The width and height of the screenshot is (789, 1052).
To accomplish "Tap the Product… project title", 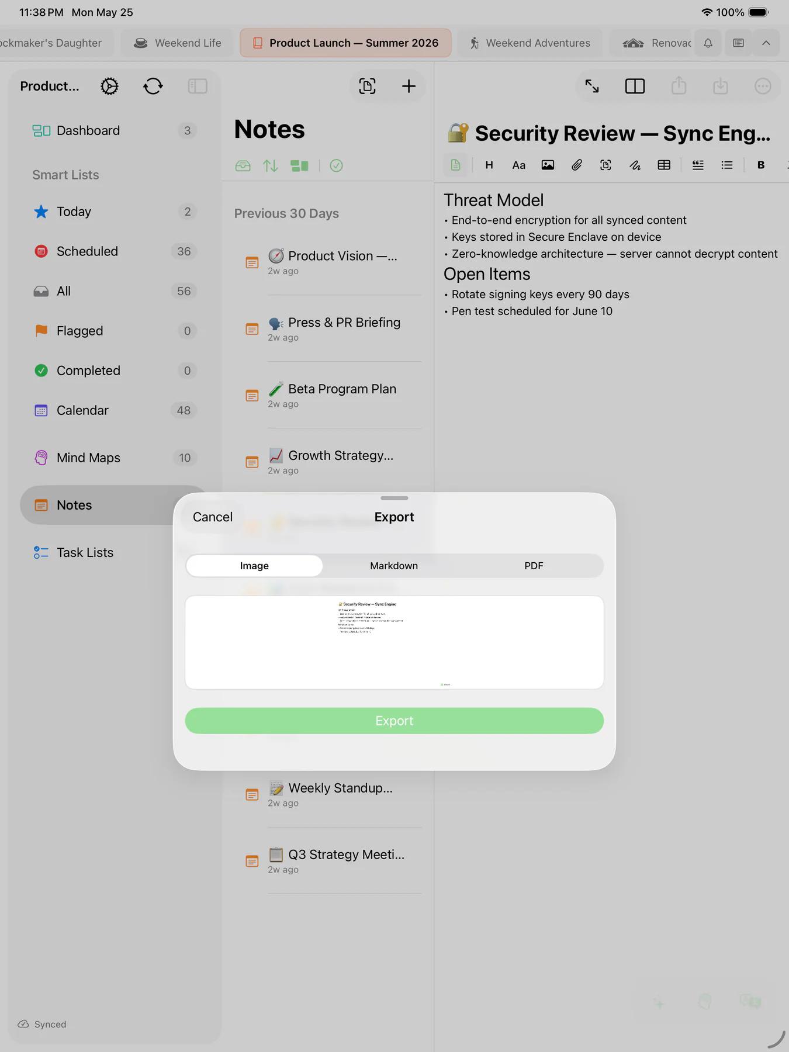I will click(x=50, y=86).
